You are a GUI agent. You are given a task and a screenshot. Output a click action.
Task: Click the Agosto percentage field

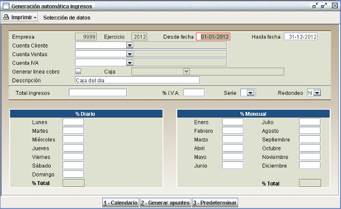point(310,131)
